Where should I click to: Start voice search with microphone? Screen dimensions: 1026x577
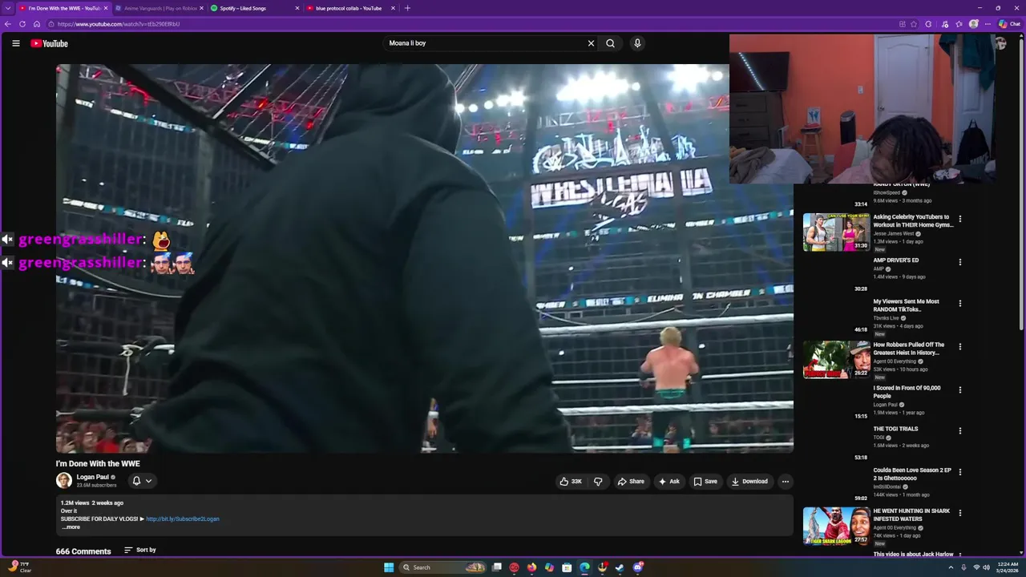pyautogui.click(x=637, y=43)
